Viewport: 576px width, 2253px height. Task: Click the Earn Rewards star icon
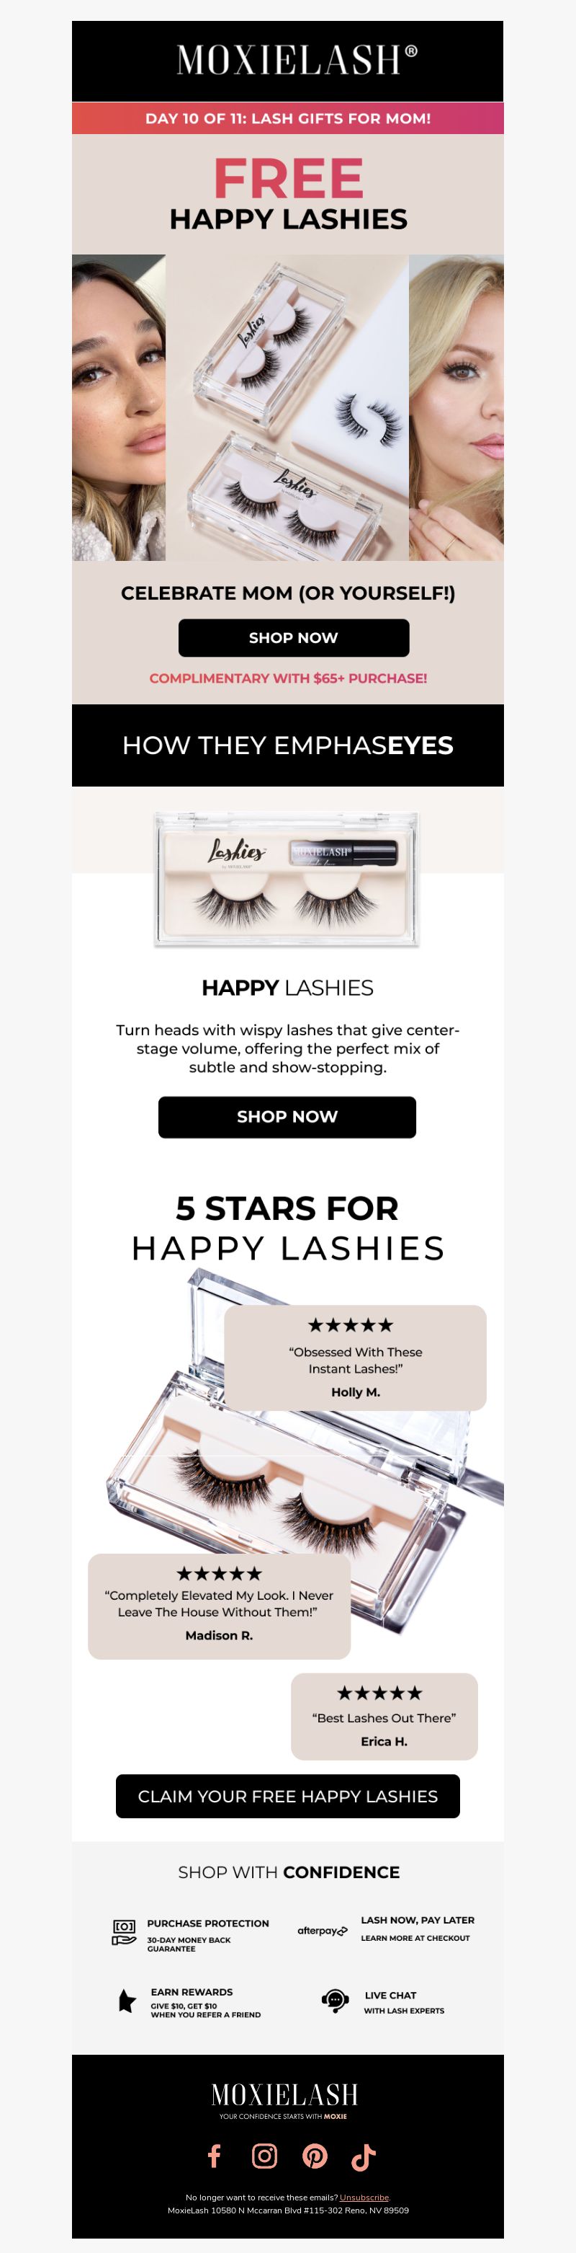pos(127,1999)
